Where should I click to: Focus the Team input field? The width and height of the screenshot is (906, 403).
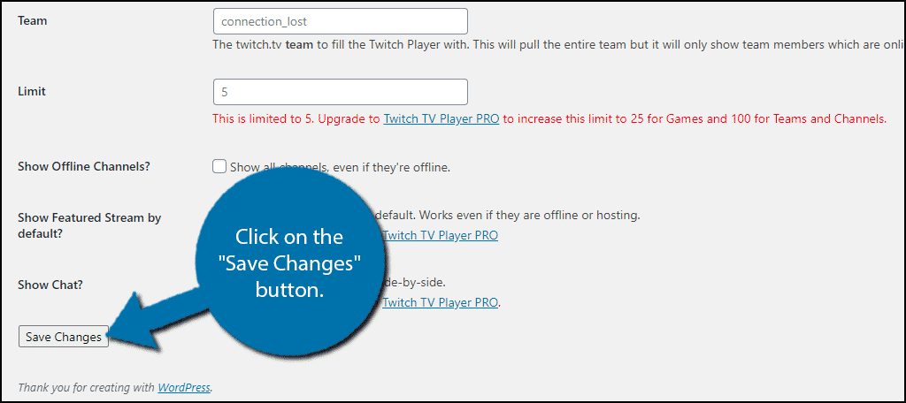coord(341,21)
